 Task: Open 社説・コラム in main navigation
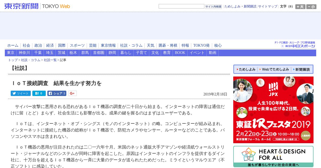click(131, 46)
